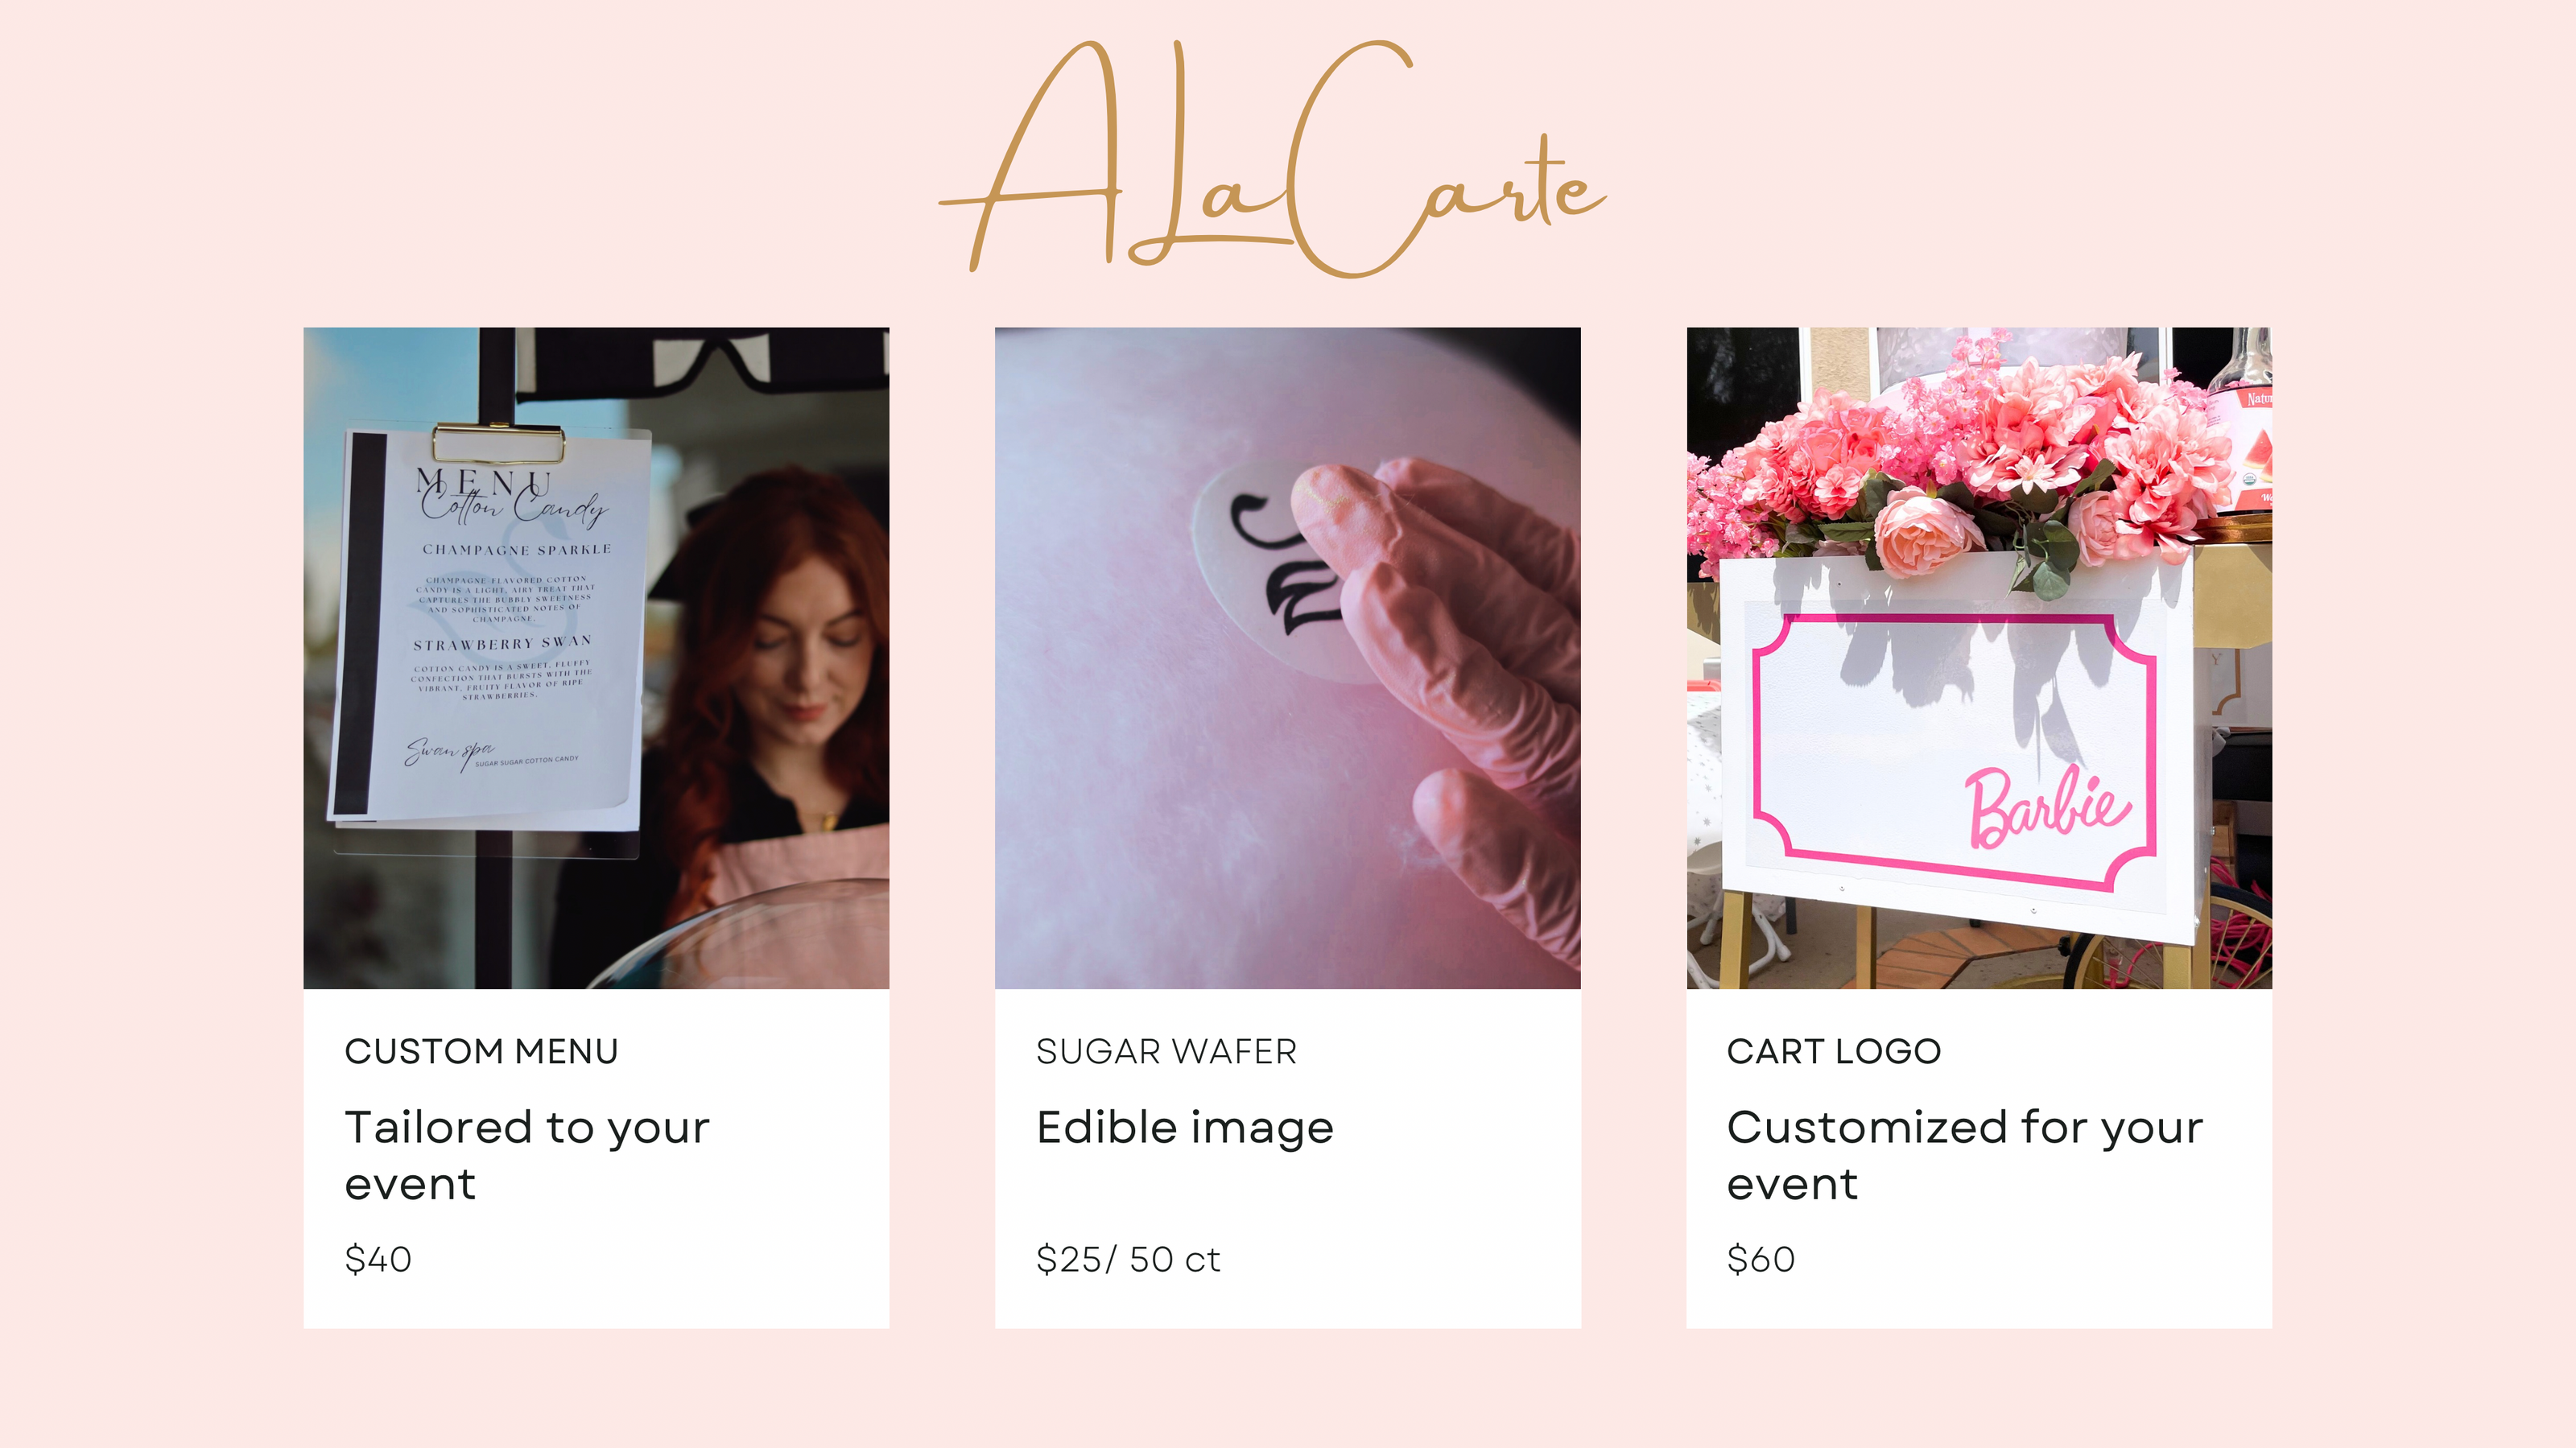Select the 'Tailored to your event' text
This screenshot has width=2576, height=1448.
tap(527, 1155)
